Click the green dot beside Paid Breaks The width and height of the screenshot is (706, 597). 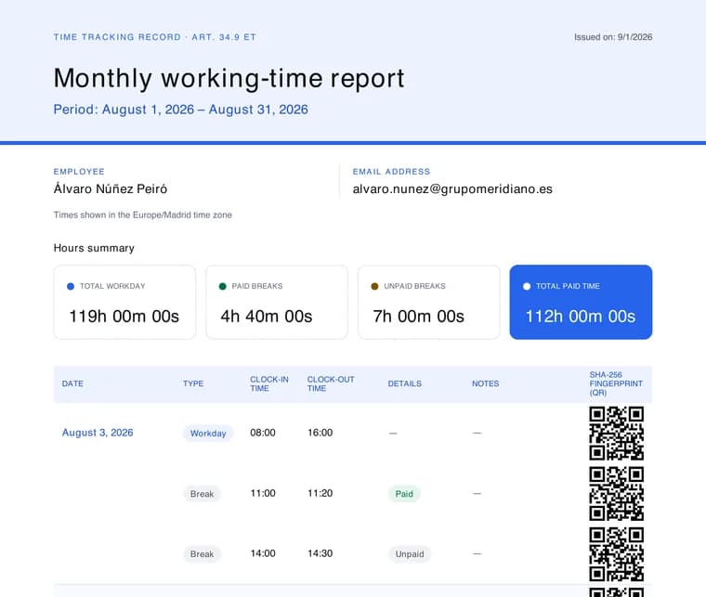point(222,286)
